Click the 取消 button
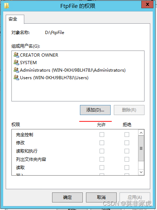This screenshot has width=157, height=210. pyautogui.click(x=101, y=197)
